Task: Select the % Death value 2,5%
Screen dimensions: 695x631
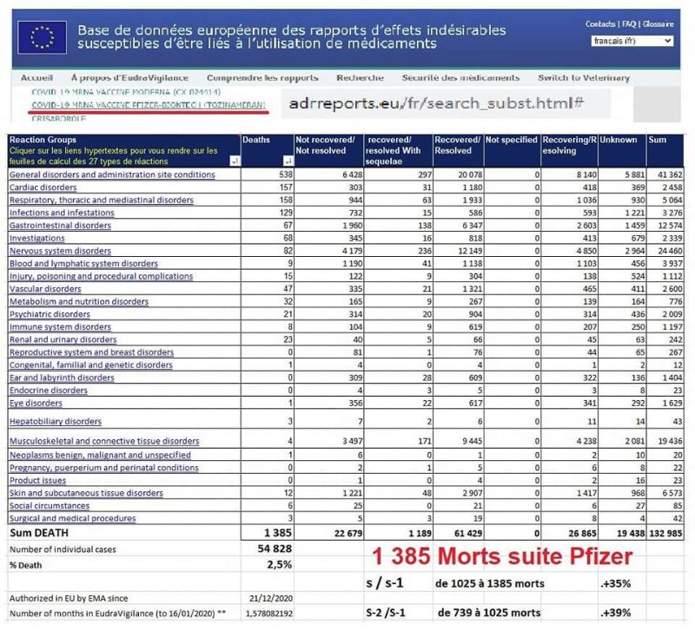Action: tap(279, 565)
